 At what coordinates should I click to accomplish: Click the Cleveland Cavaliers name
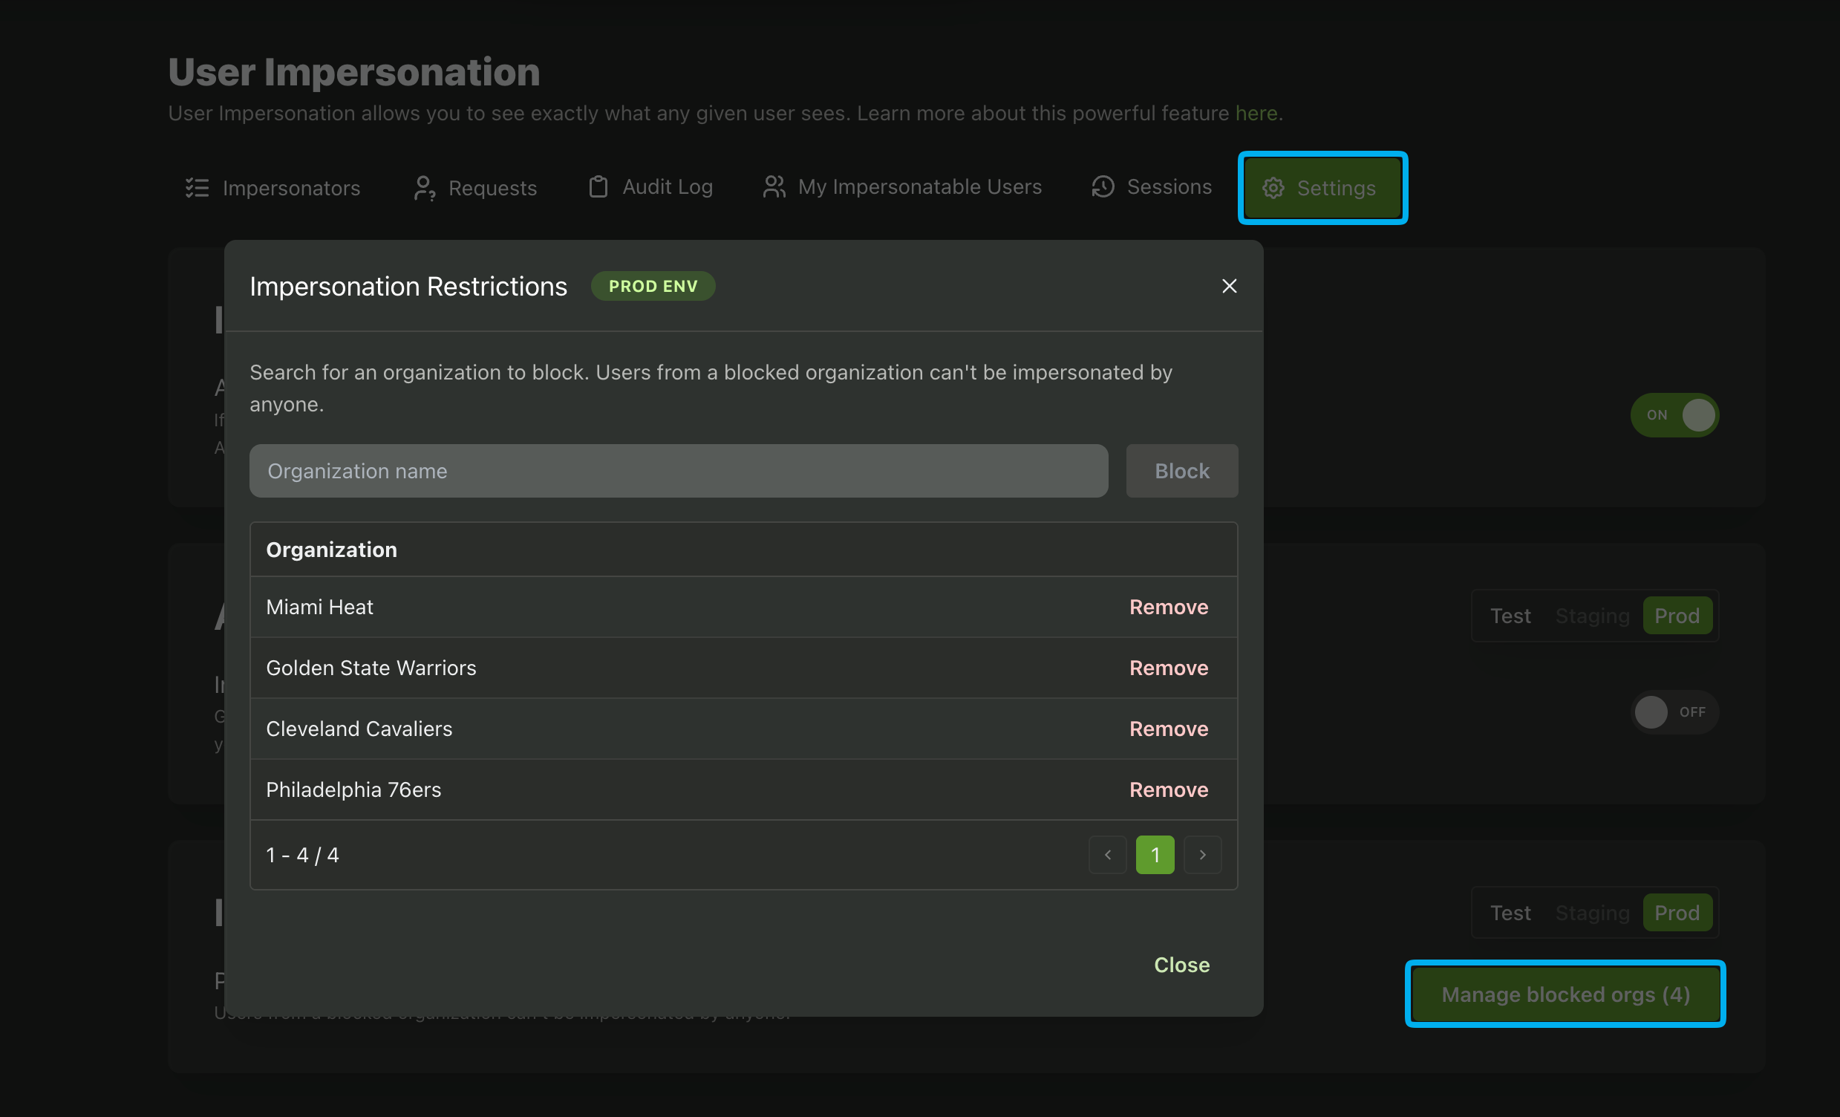(359, 729)
